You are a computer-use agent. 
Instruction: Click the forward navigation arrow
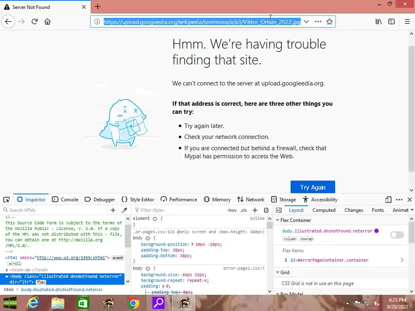click(21, 22)
